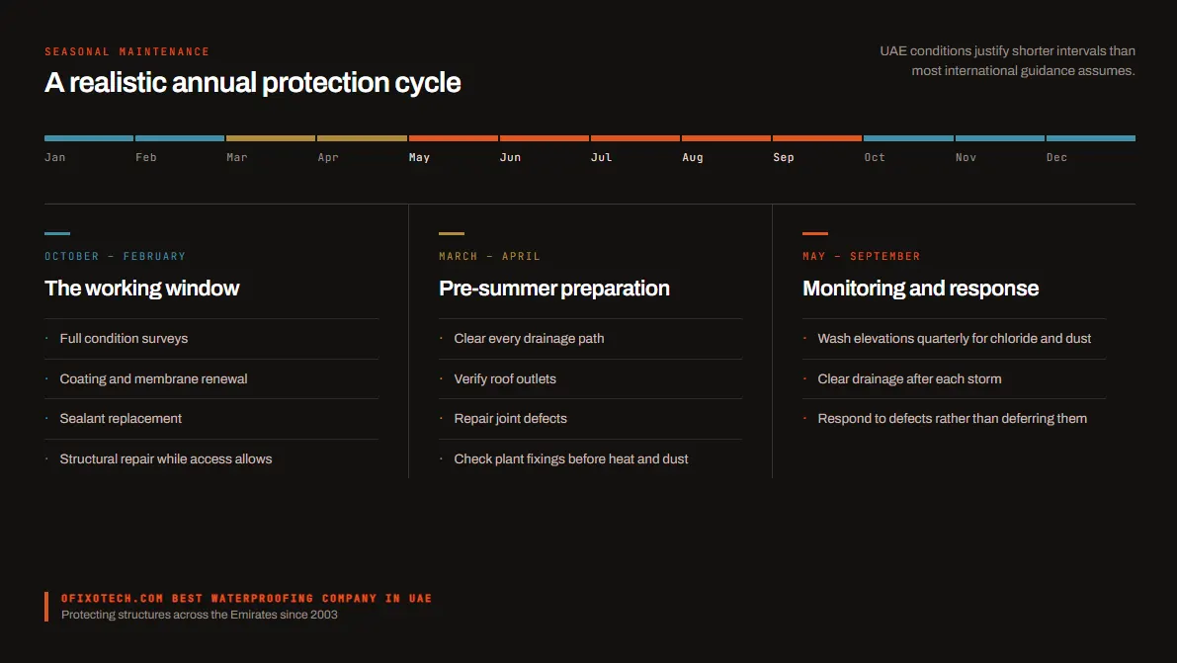Click the orange accent dash above May – September
The height and width of the screenshot is (663, 1177).
click(815, 233)
